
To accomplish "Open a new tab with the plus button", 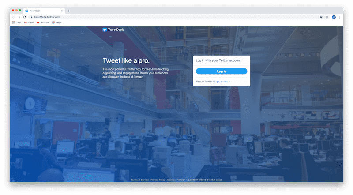I will pyautogui.click(x=69, y=11).
